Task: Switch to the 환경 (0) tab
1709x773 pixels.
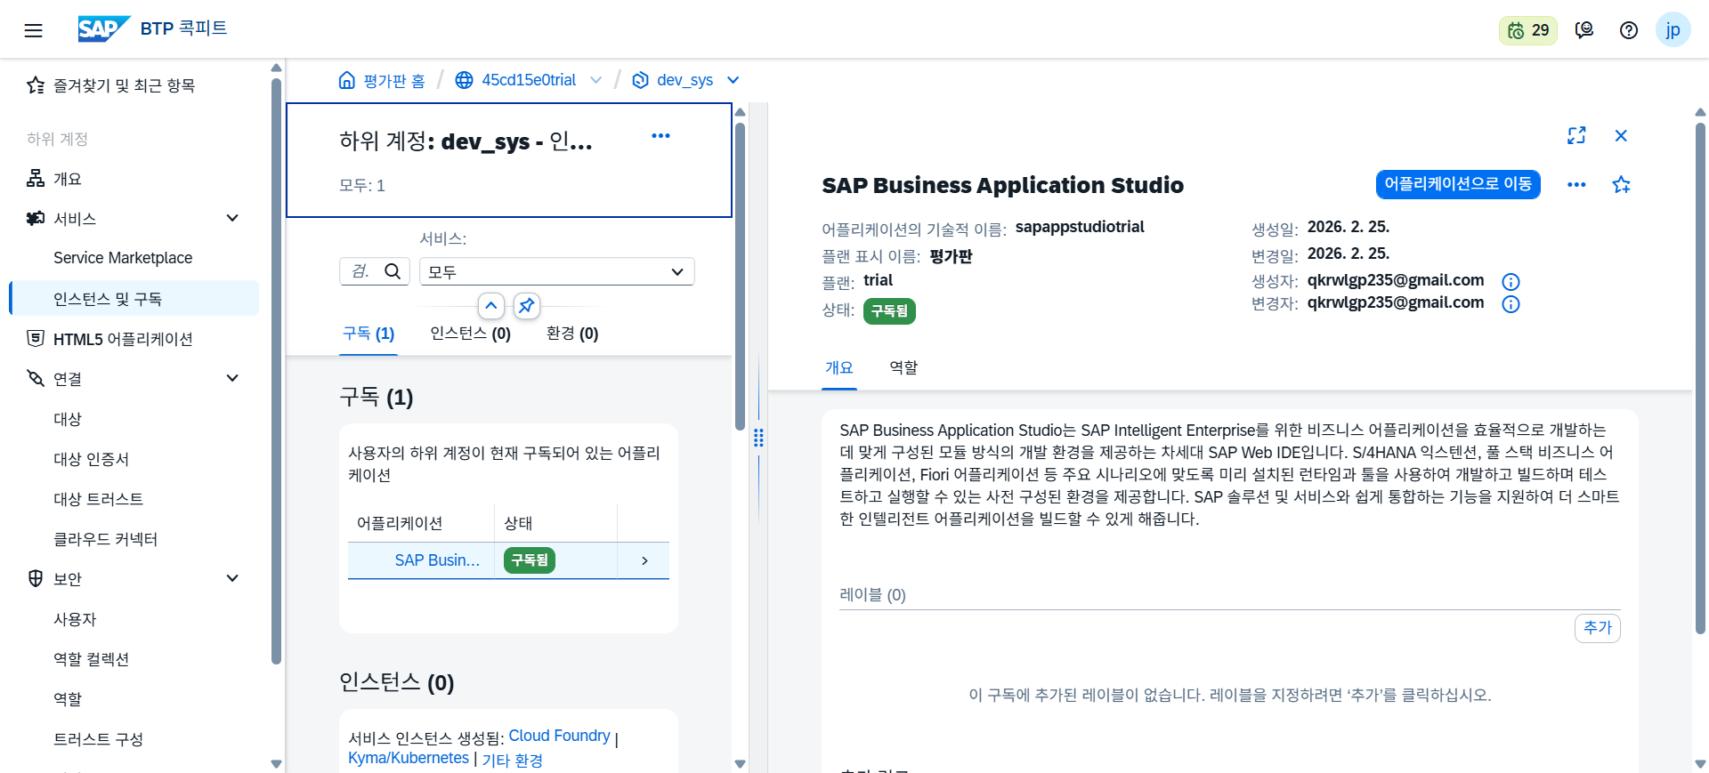Action: 572,334
